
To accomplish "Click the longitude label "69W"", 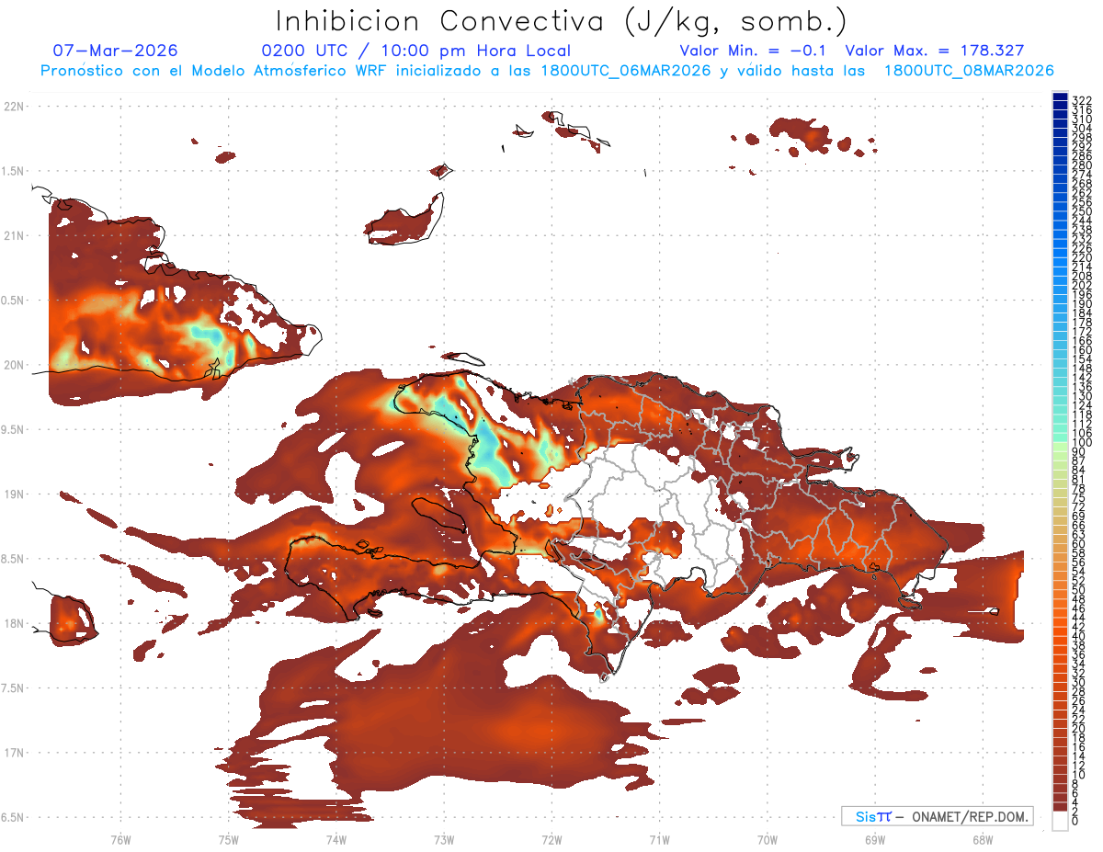I will 874,838.
